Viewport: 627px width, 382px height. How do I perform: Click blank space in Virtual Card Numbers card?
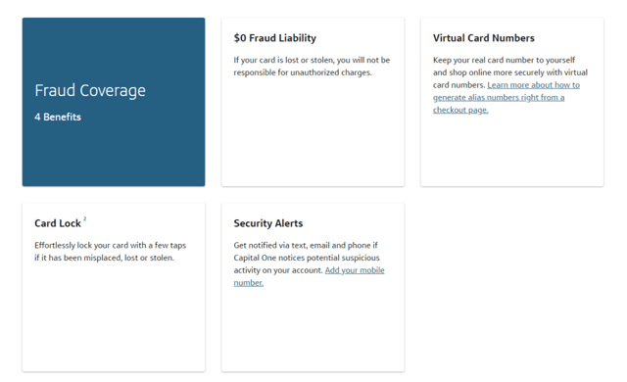[x=511, y=150]
